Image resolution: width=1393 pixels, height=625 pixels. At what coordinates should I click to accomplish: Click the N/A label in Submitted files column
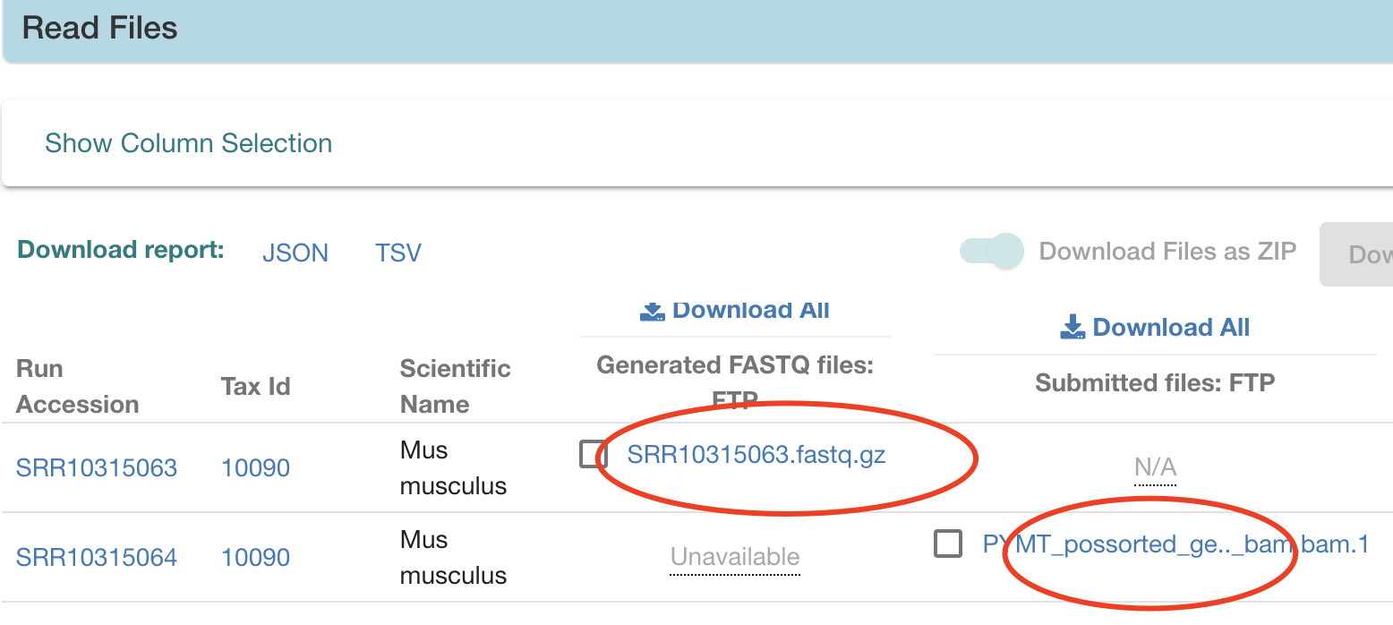pos(1155,467)
